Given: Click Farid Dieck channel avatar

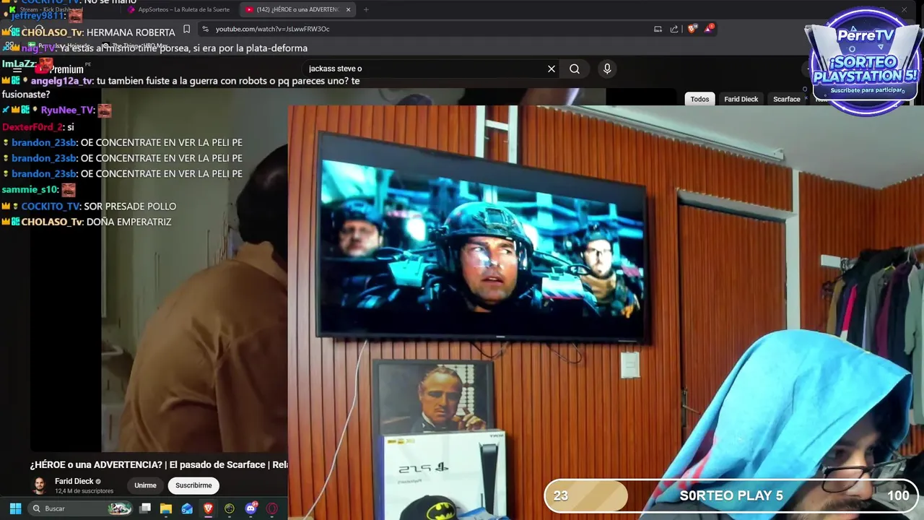Looking at the screenshot, I should (x=39, y=485).
